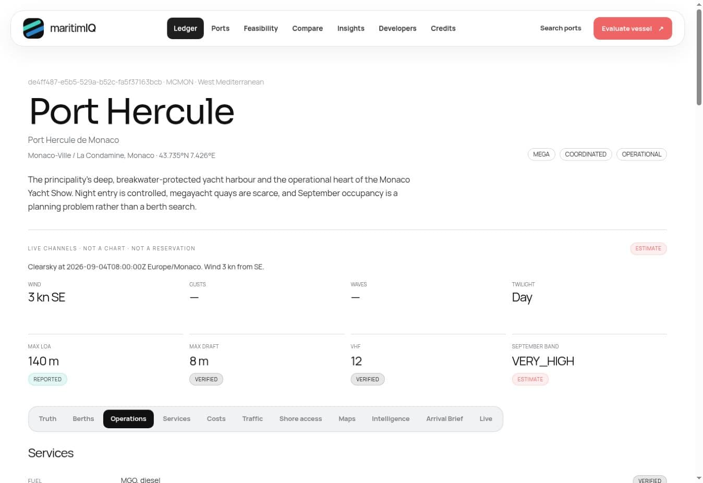Click the Evaluate vessel button
This screenshot has height=483, width=703.
coord(633,28)
